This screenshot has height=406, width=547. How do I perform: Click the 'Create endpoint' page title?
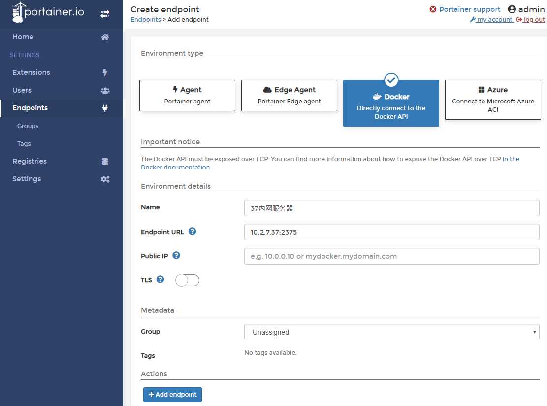point(164,9)
